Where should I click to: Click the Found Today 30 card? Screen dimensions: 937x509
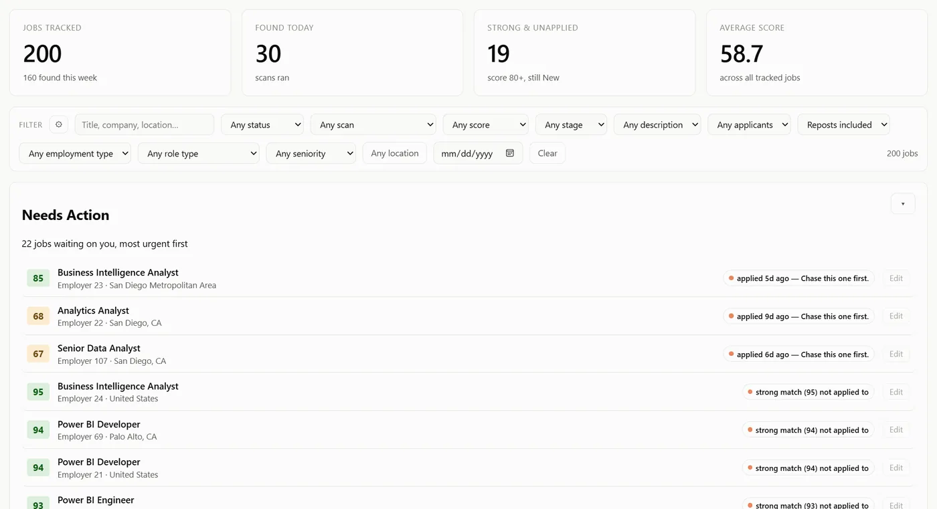click(x=352, y=53)
